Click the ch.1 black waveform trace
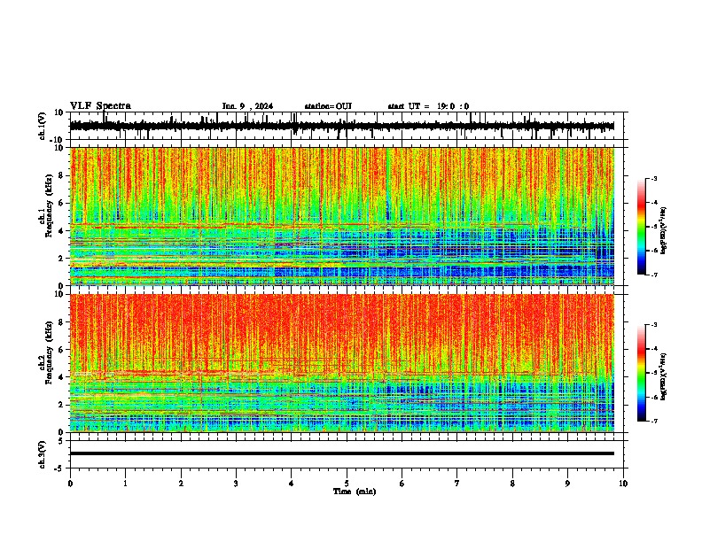This screenshot has width=702, height=542. (342, 126)
